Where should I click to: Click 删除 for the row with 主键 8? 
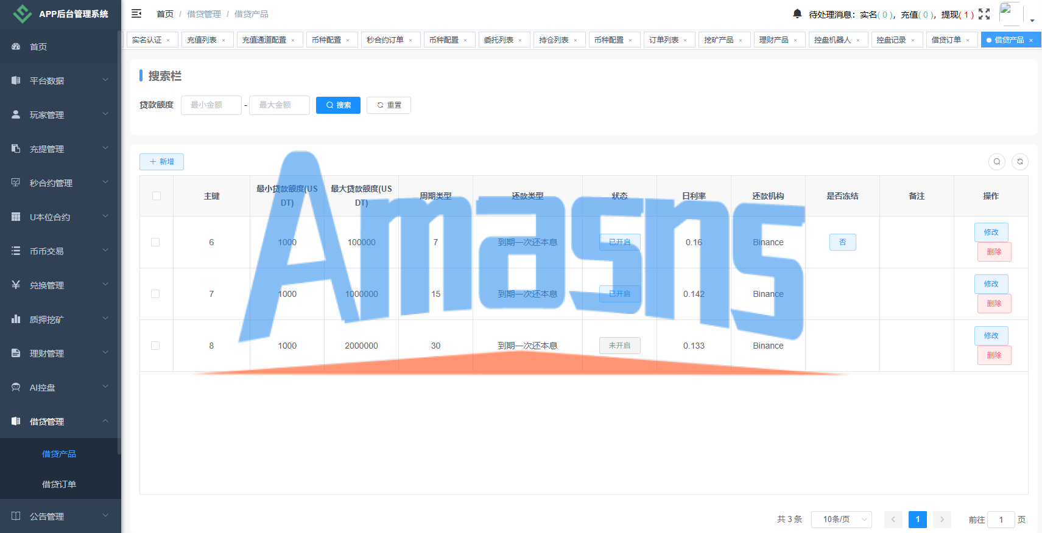[994, 355]
